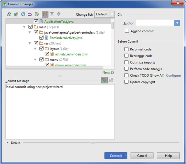The height and width of the screenshot is (164, 186).
Task: Open the commit message history icon
Action: [111, 80]
